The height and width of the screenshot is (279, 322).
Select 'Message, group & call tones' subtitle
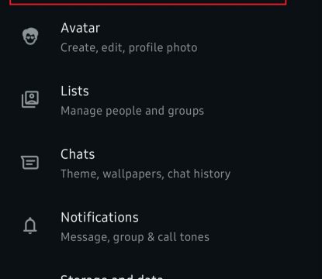135,237
